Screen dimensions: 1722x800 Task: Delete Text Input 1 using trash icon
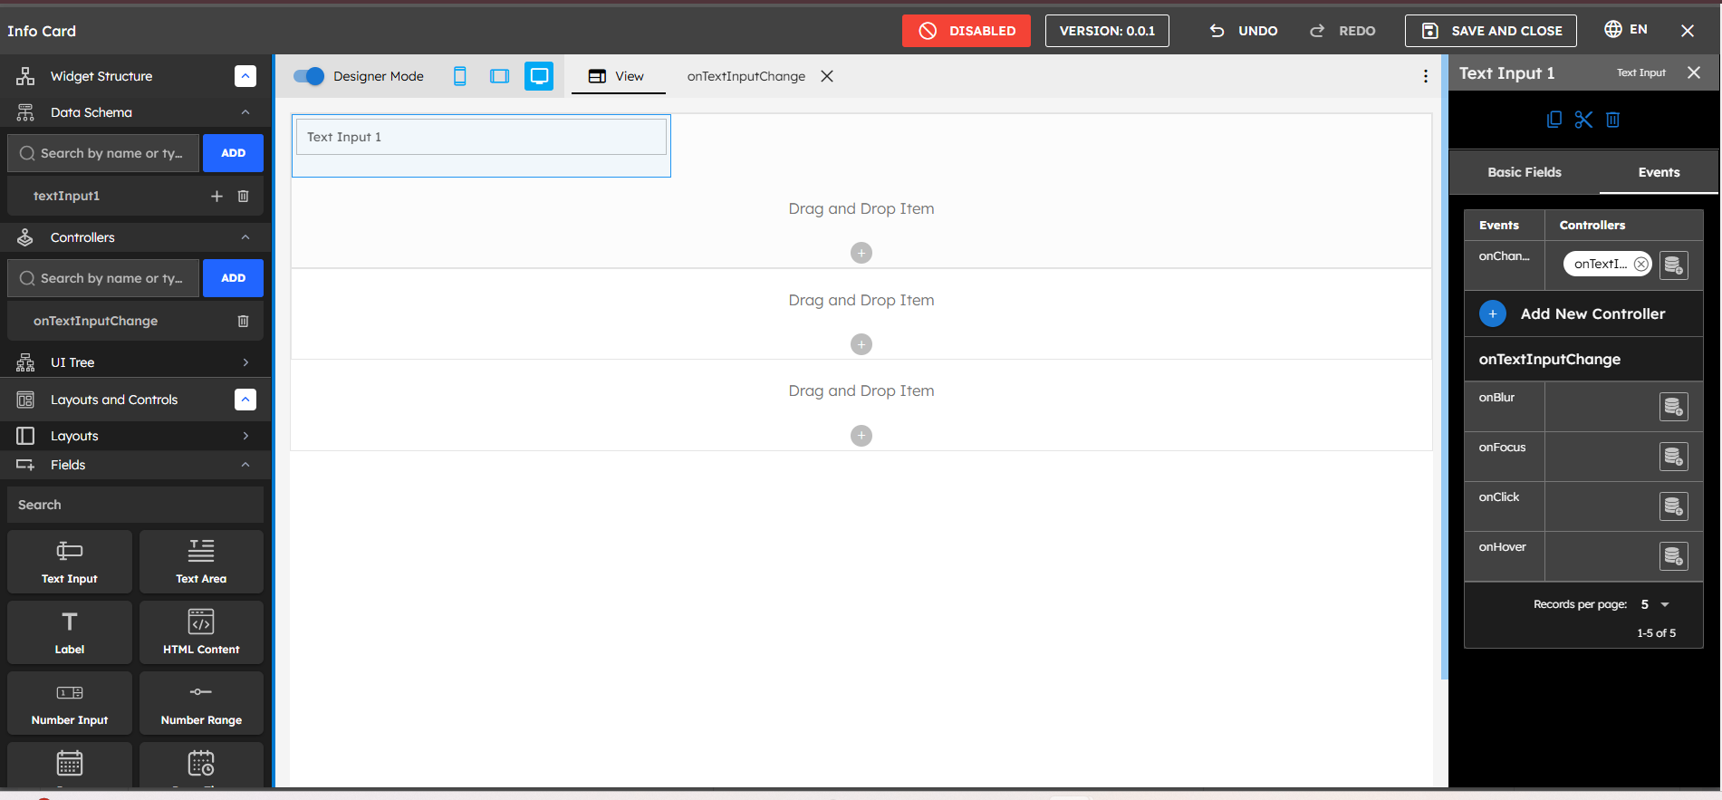click(x=1612, y=120)
